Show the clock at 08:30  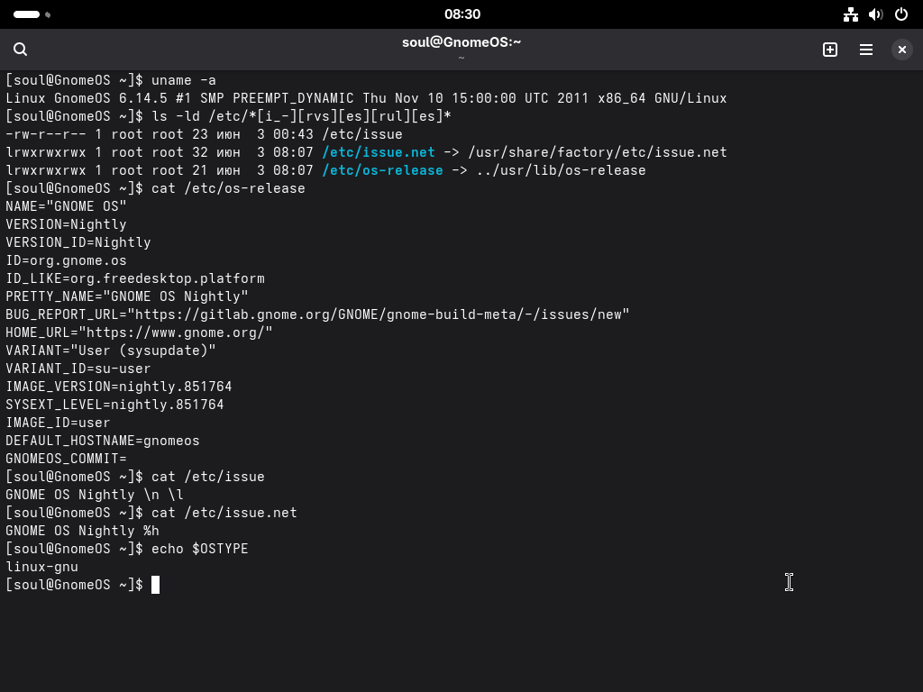coord(462,14)
